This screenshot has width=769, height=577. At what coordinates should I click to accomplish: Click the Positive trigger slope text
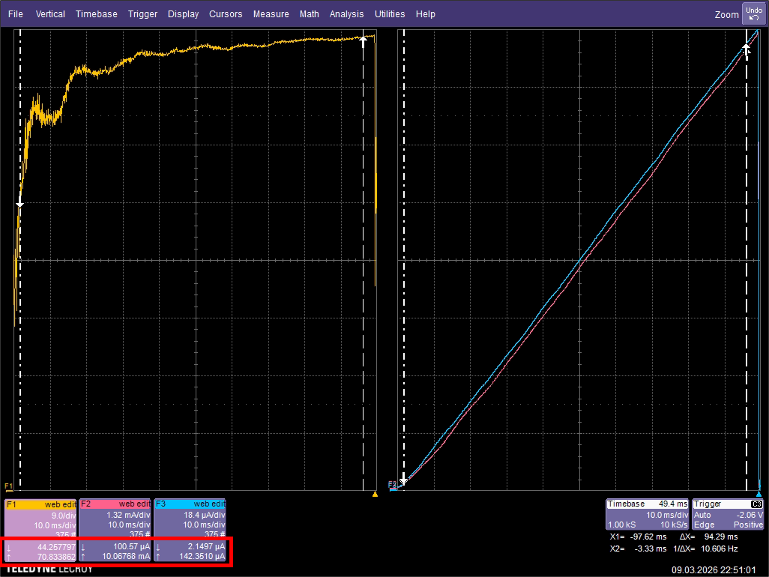point(749,525)
